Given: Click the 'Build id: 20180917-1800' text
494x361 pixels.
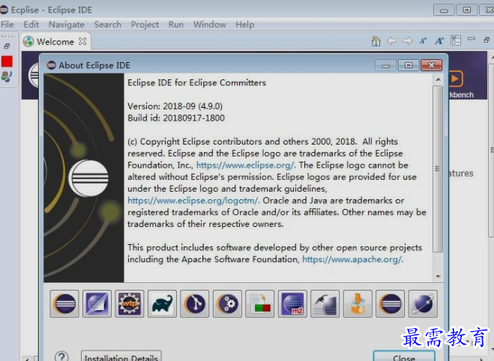Looking at the screenshot, I should (176, 118).
